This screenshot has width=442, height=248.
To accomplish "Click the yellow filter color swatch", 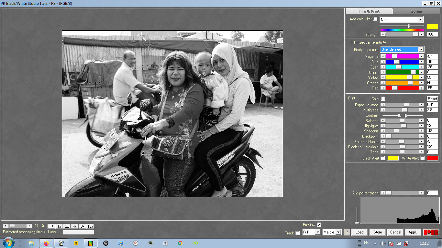I will (432, 26).
